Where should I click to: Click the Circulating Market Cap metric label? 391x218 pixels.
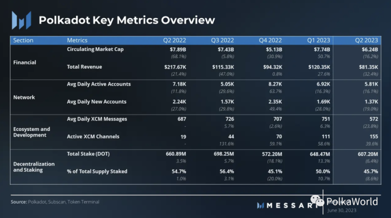pos(95,49)
